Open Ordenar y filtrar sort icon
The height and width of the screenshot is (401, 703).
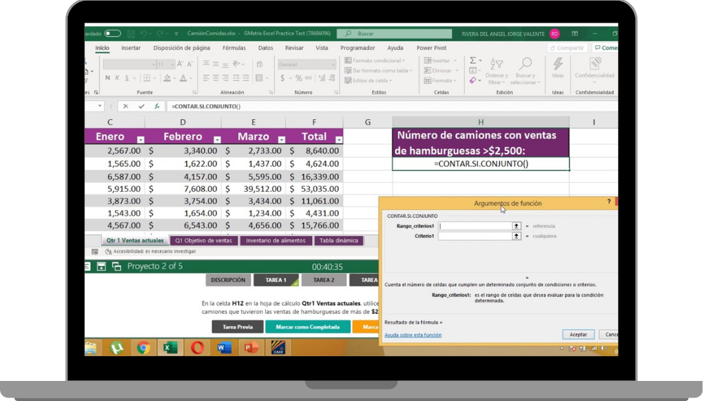coord(496,64)
